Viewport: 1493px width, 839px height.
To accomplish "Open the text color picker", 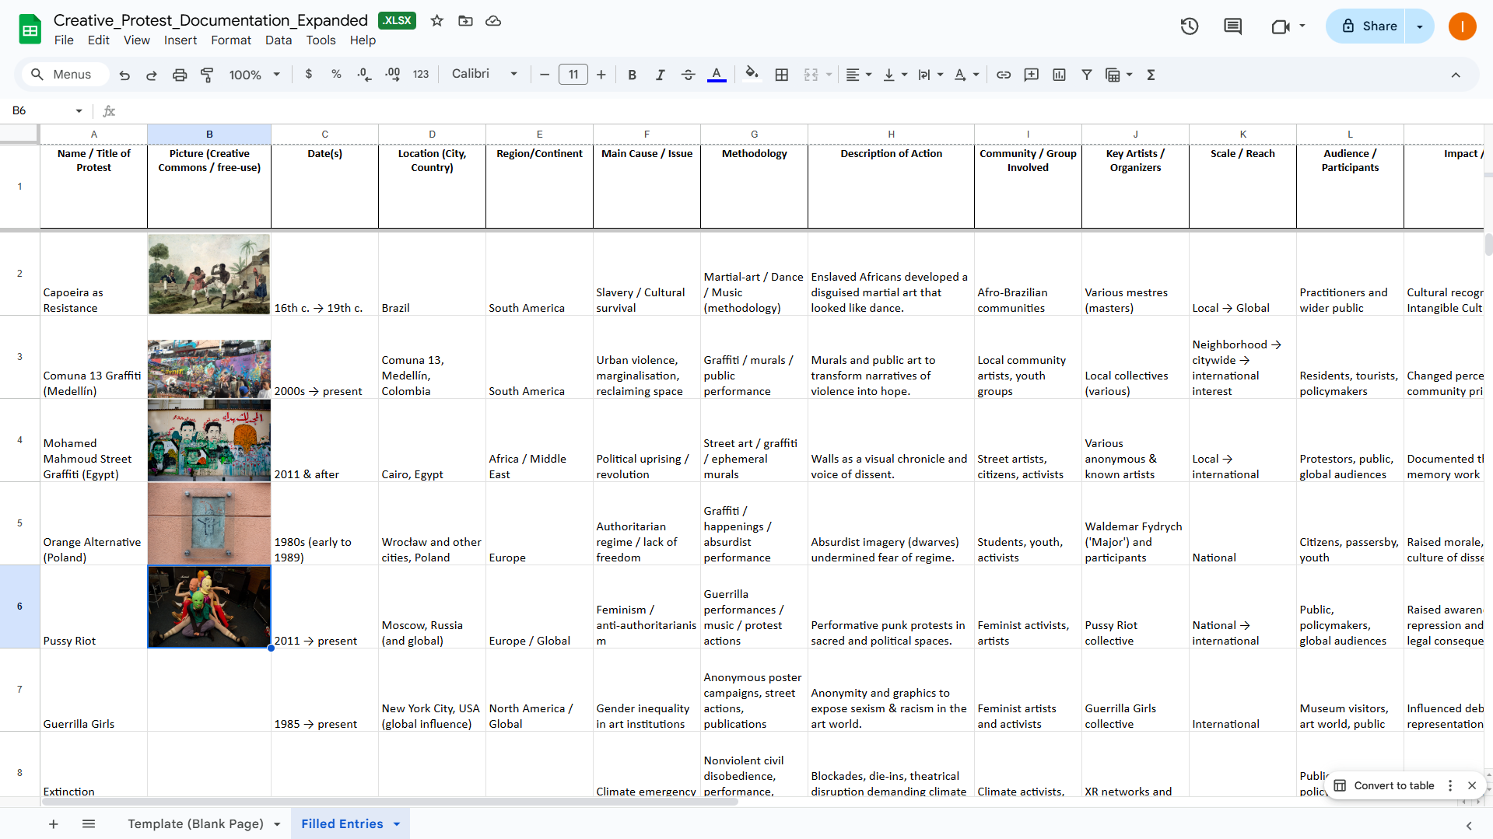I will click(717, 75).
